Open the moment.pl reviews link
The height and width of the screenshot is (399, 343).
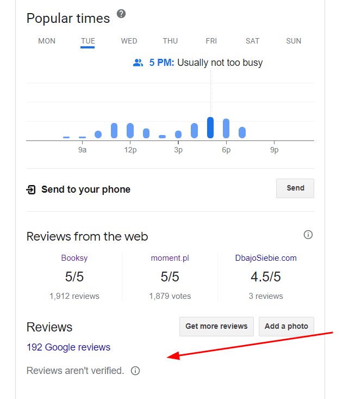[170, 258]
